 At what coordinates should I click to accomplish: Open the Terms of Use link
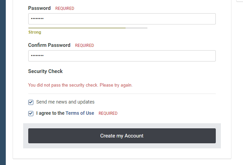[x=80, y=113]
